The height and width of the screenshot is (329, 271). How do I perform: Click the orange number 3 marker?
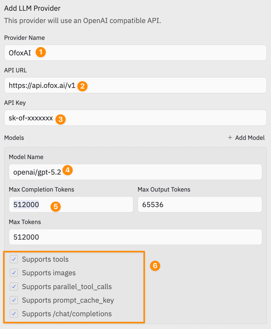(x=61, y=119)
